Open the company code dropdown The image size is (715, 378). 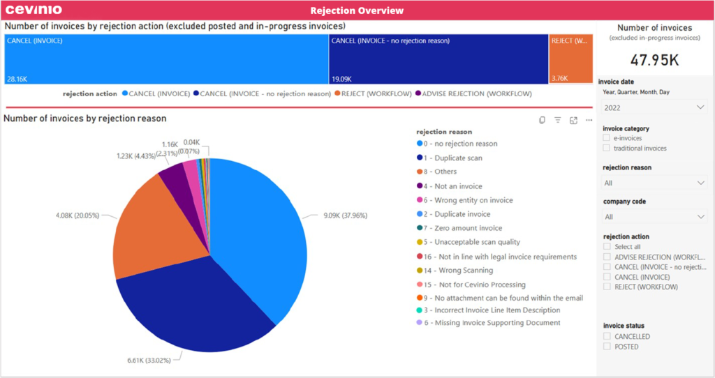pos(654,217)
